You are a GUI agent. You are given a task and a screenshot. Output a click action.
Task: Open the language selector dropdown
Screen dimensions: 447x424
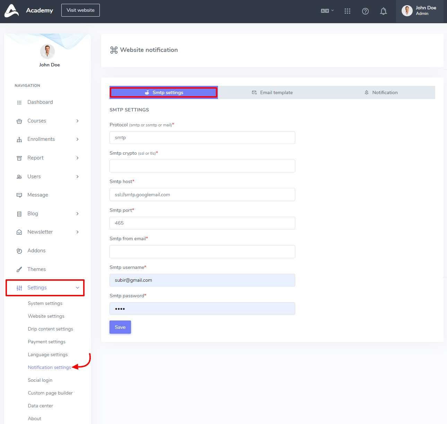pos(327,11)
